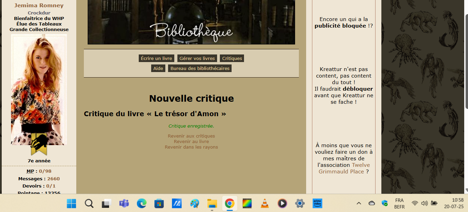Open the blue slanted-stripes app icon

point(177,203)
